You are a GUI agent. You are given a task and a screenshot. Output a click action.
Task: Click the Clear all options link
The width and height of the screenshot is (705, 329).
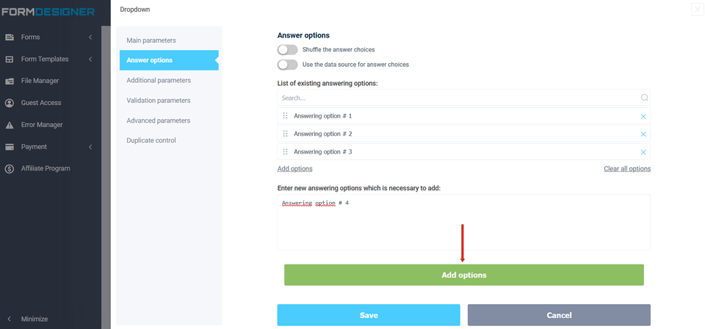pyautogui.click(x=626, y=169)
